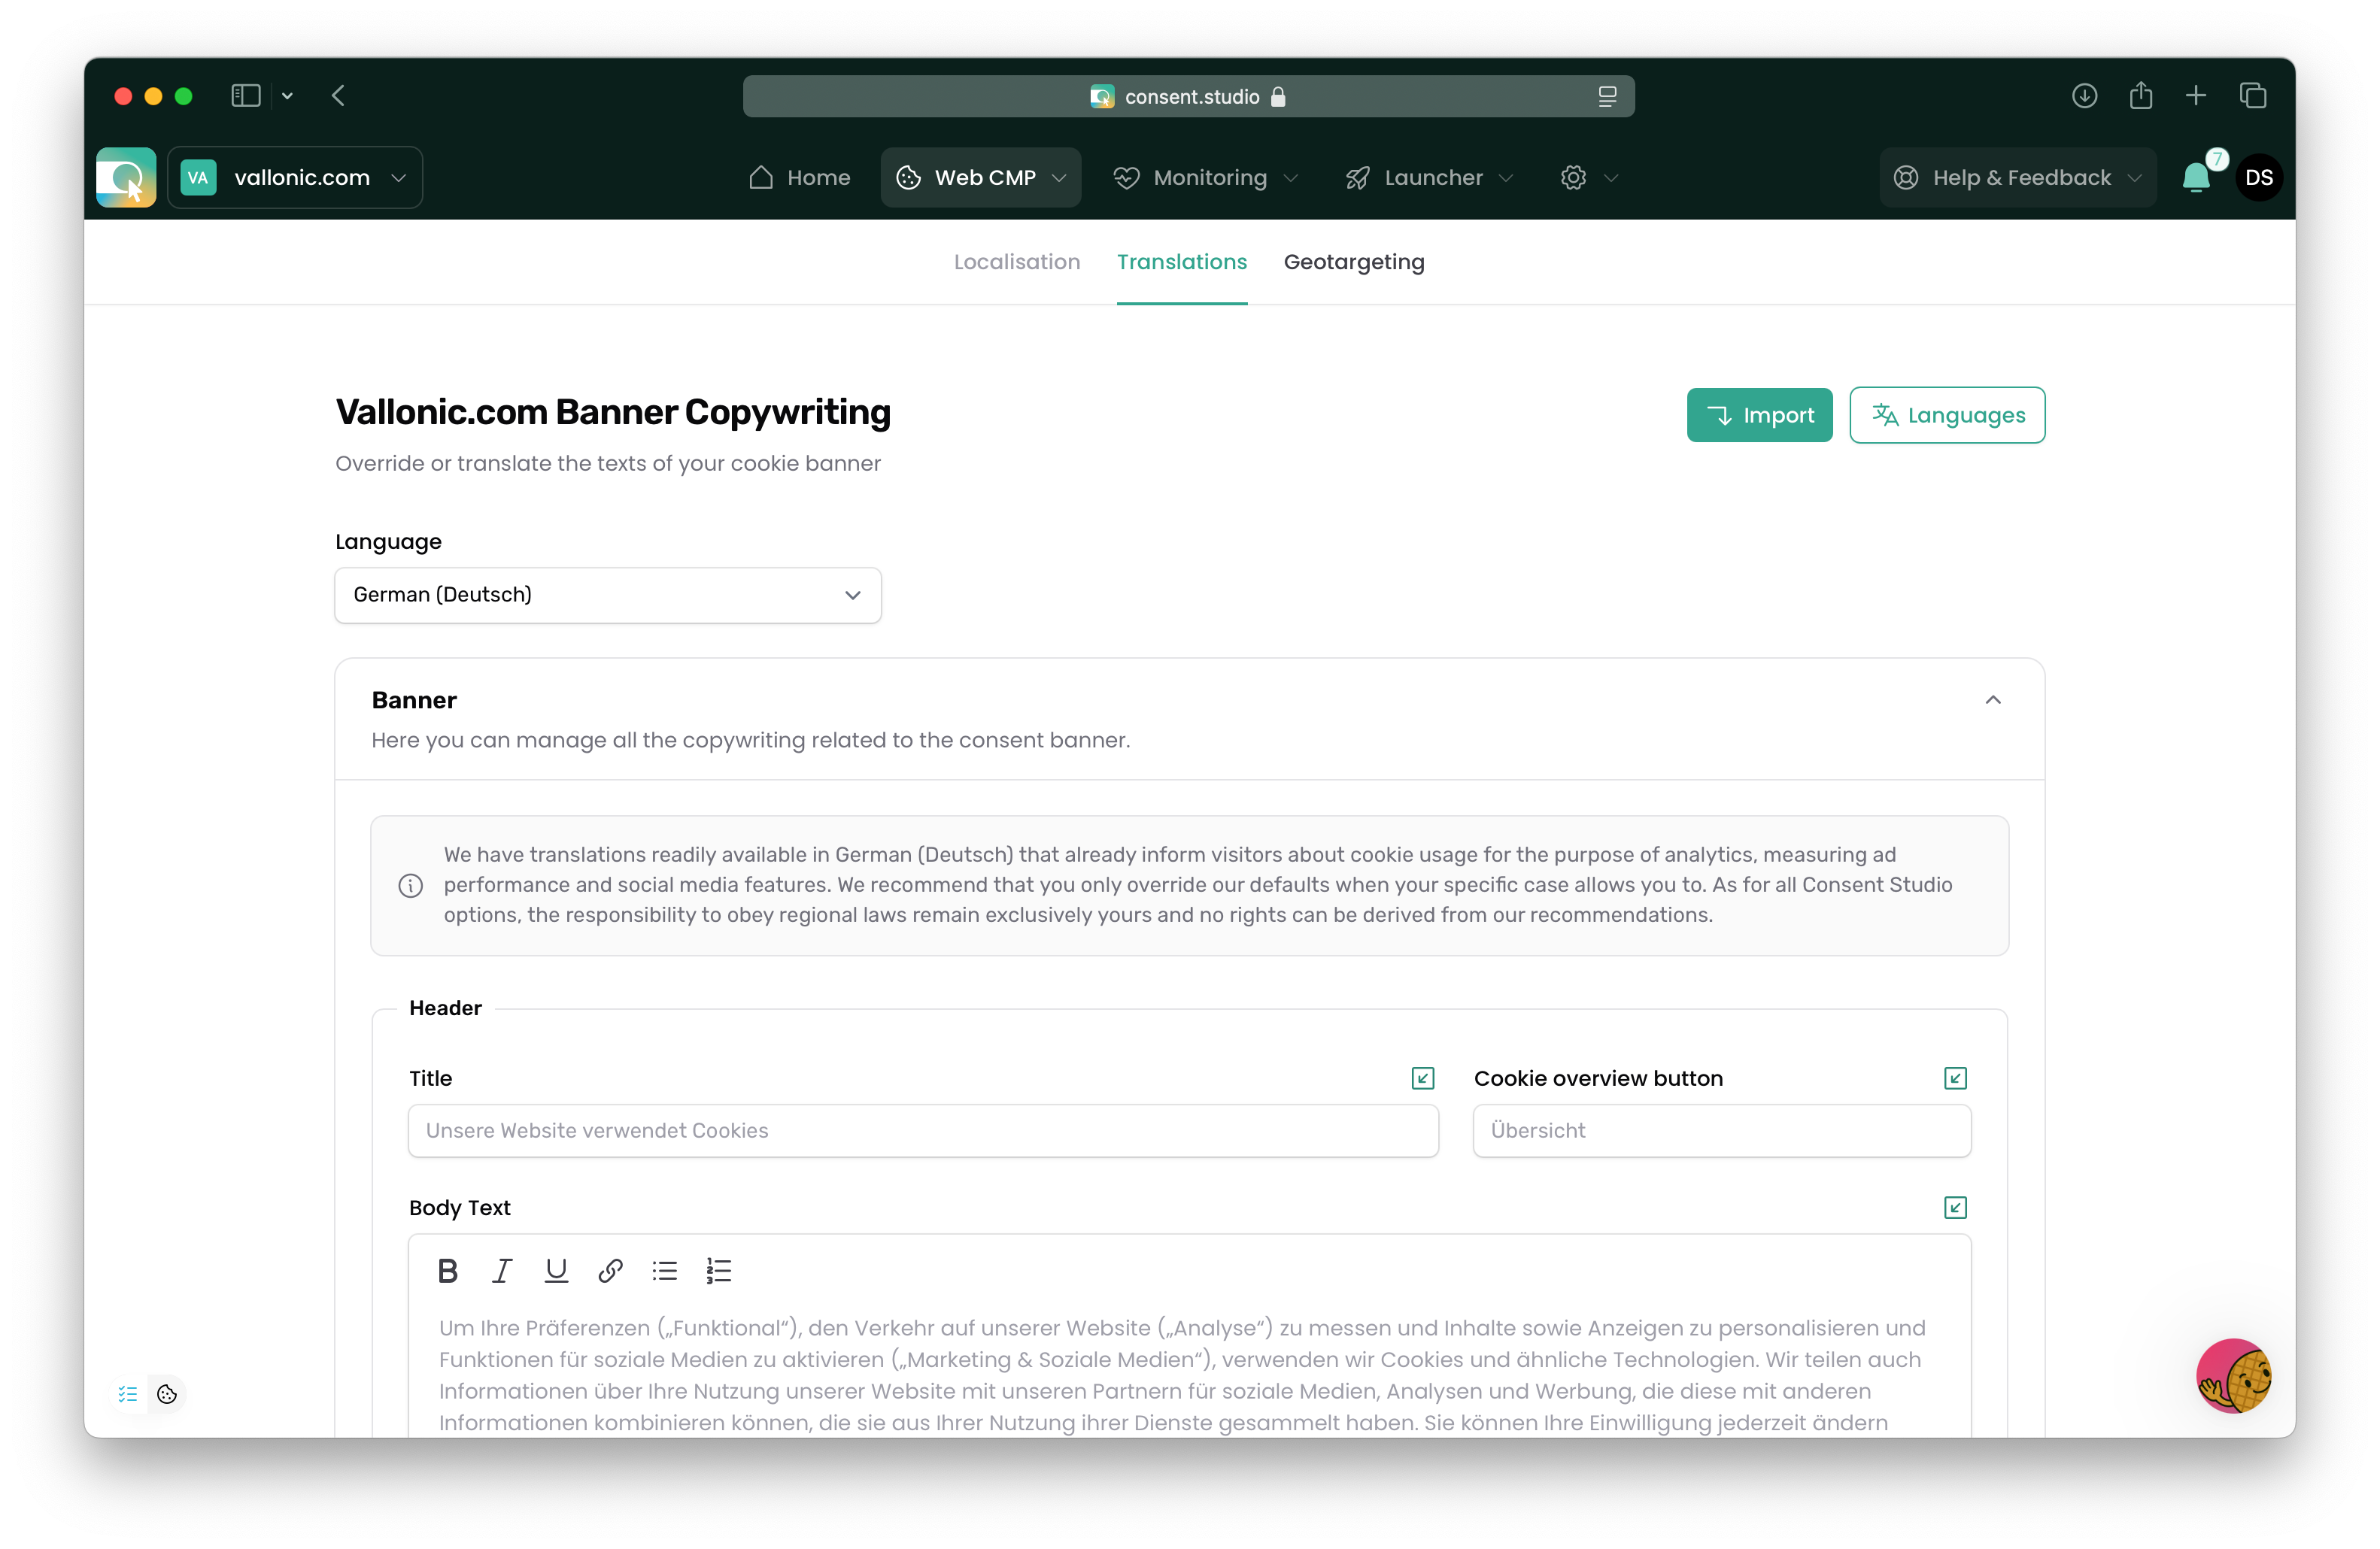This screenshot has width=2380, height=1549.
Task: Click the cookie settings icon bottom-left
Action: [167, 1394]
